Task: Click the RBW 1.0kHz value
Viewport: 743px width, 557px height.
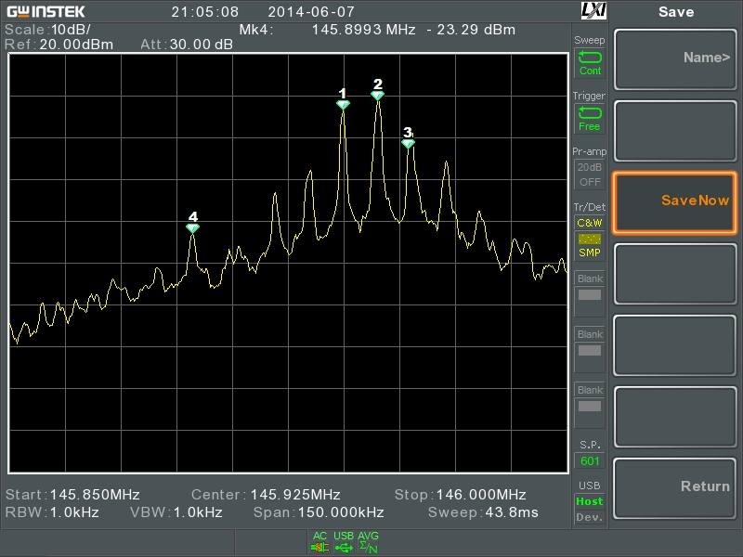Action: (x=74, y=512)
